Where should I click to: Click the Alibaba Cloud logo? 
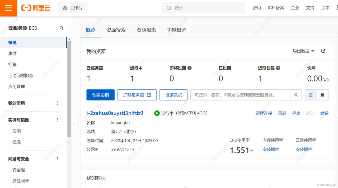(x=36, y=8)
